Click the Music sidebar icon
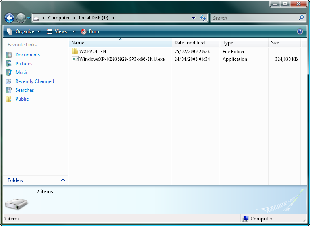The height and width of the screenshot is (226, 310). click(x=9, y=73)
